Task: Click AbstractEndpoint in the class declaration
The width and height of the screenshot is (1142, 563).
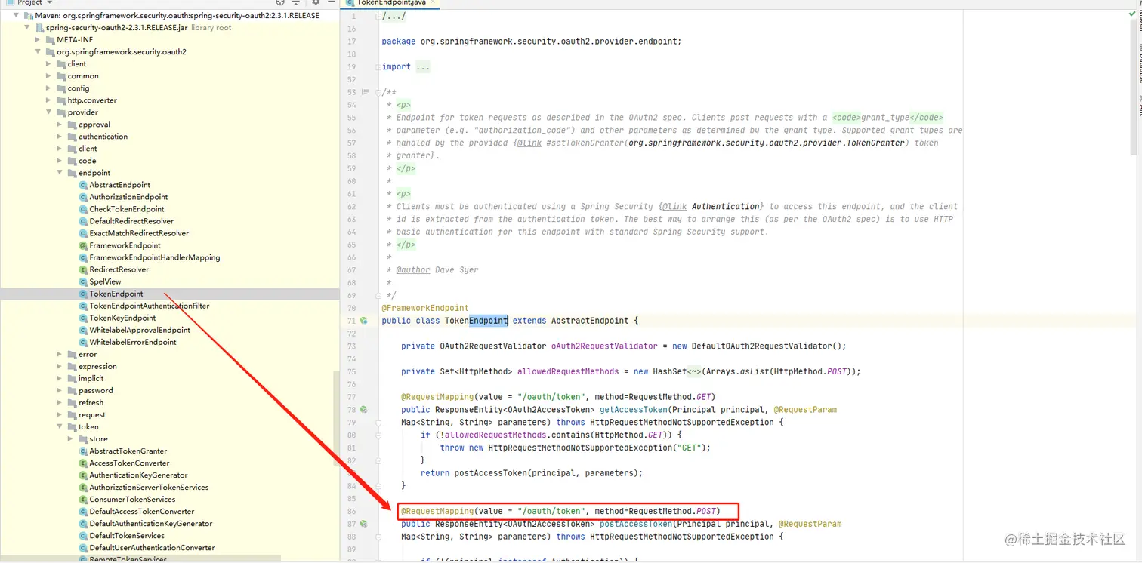Action: point(590,321)
